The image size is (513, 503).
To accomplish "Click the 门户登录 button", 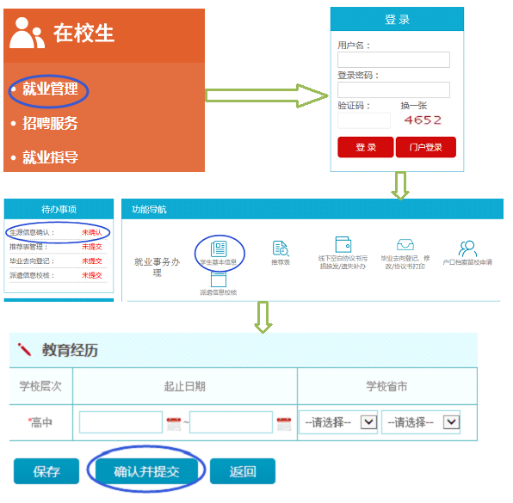I will click(x=426, y=147).
